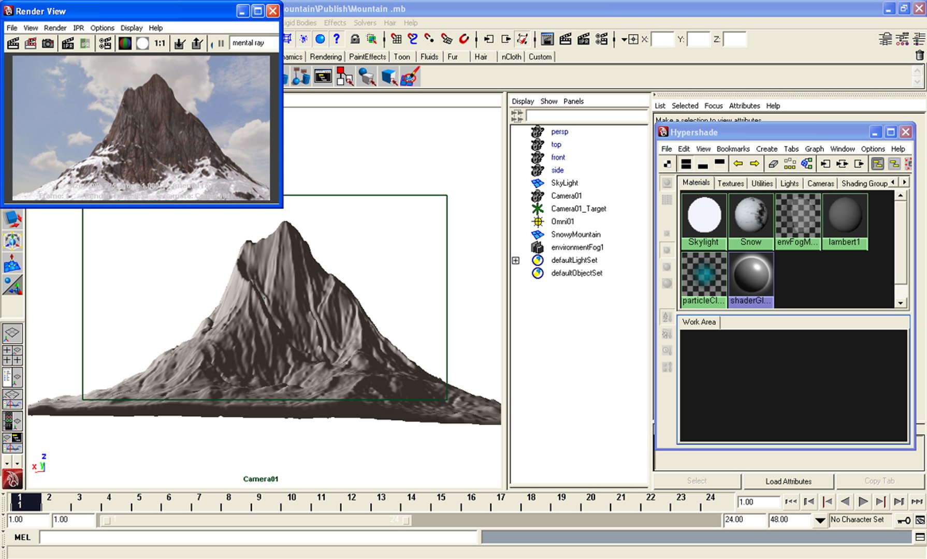Clear the Hypershade graph with eraser icon
This screenshot has height=559, width=927.
(773, 164)
